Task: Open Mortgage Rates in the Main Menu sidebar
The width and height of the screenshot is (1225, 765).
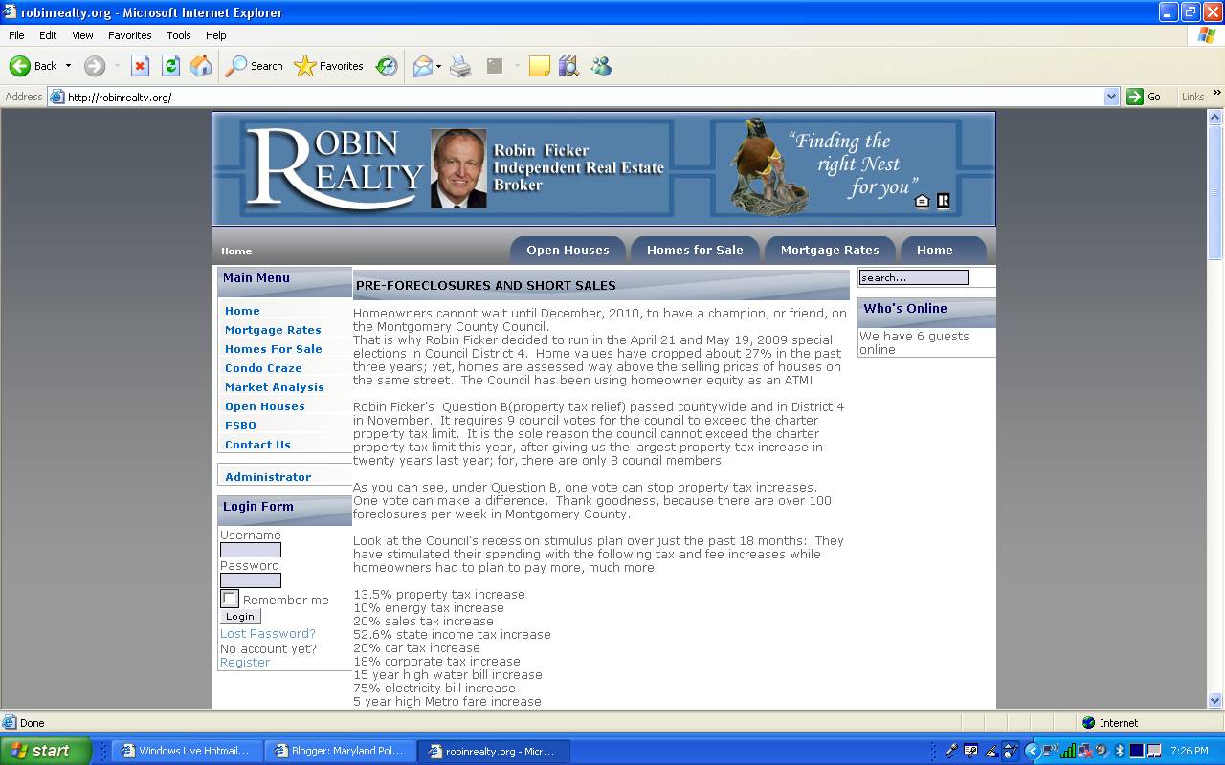Action: pyautogui.click(x=273, y=330)
